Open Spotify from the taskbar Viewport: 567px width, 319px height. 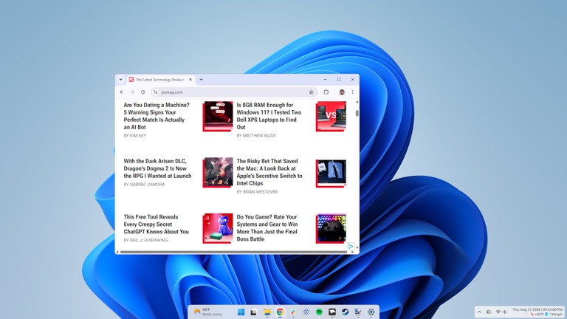pyautogui.click(x=319, y=312)
